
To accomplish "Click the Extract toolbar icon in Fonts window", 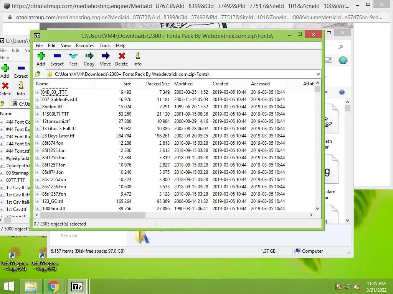I will tap(57, 56).
